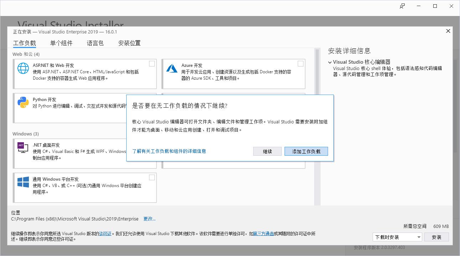460x256 pixels.
Task: Select the .NET 桌面开发 workload title
Action: [x=46, y=145]
